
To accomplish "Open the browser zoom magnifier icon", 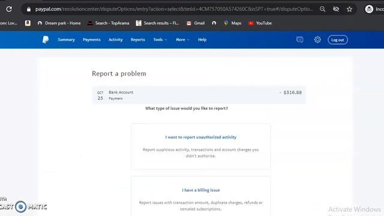I will coord(323,10).
